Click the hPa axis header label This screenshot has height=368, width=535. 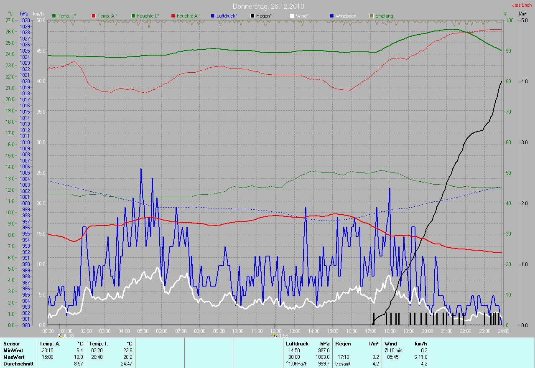pos(25,14)
